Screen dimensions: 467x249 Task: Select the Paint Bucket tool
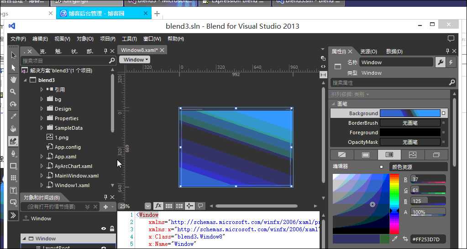[x=13, y=129]
